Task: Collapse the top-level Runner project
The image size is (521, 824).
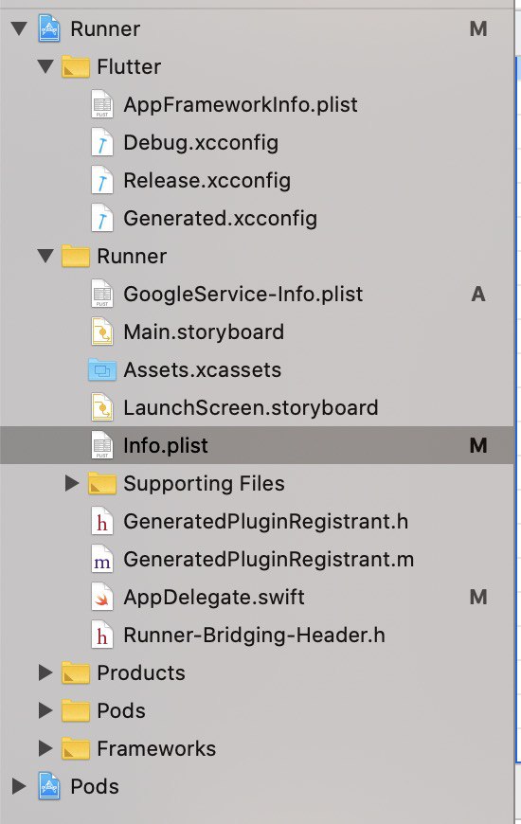Action: [x=20, y=28]
